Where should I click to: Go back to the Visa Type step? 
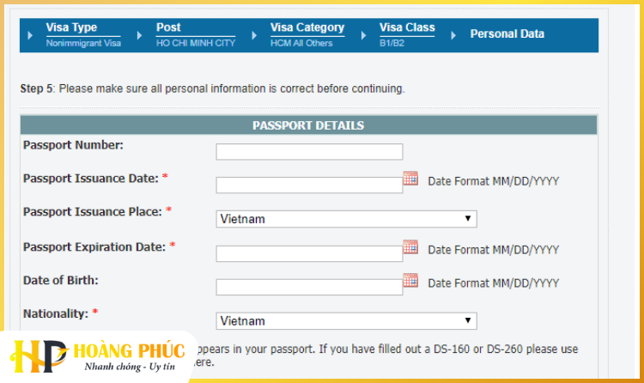tap(71, 28)
